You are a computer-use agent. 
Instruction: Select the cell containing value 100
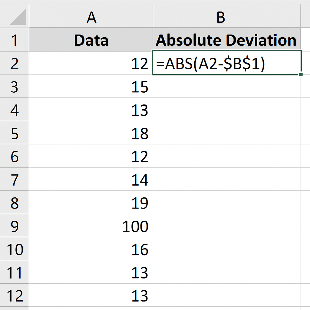point(91,226)
